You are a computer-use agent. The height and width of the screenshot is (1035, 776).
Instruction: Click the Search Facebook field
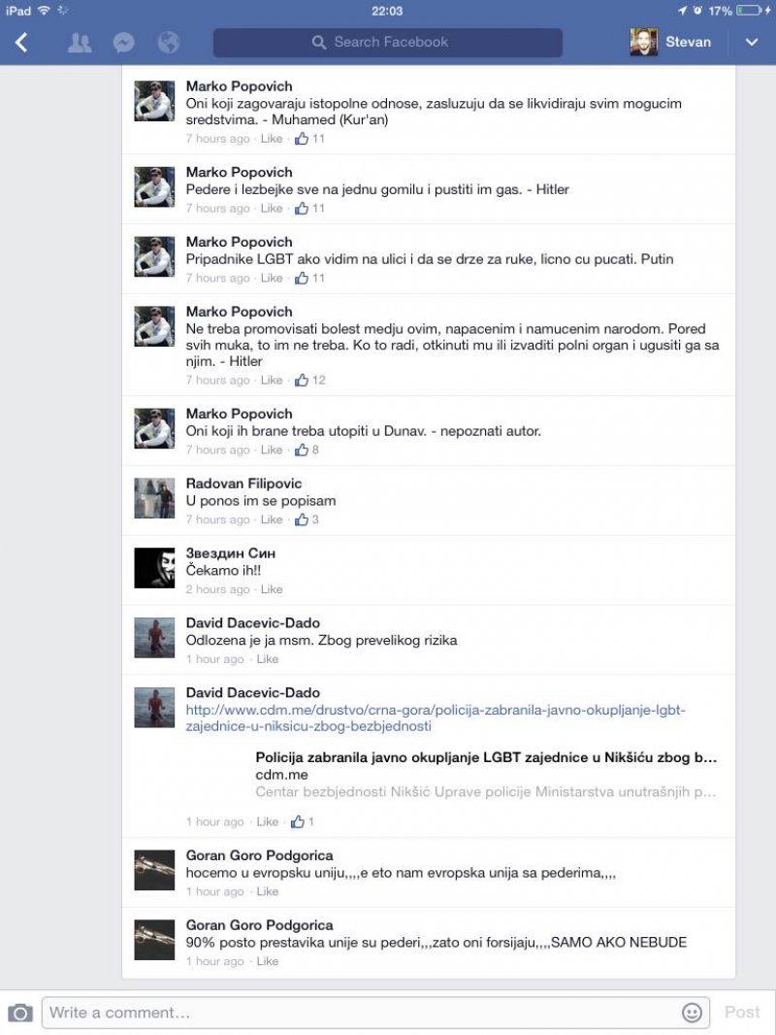(388, 43)
